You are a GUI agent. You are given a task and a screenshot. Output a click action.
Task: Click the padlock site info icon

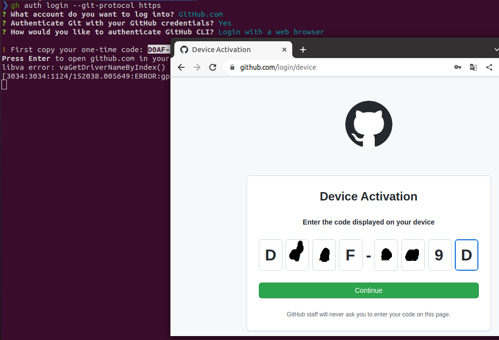click(232, 67)
